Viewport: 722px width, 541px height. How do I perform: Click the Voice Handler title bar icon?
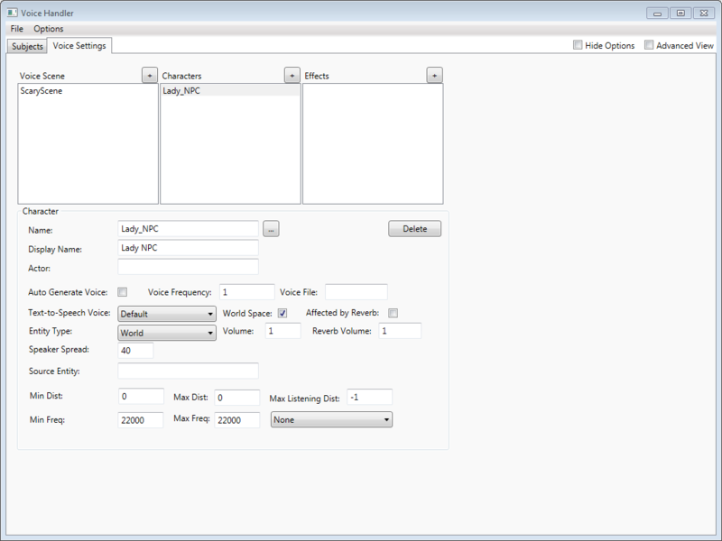pyautogui.click(x=12, y=12)
